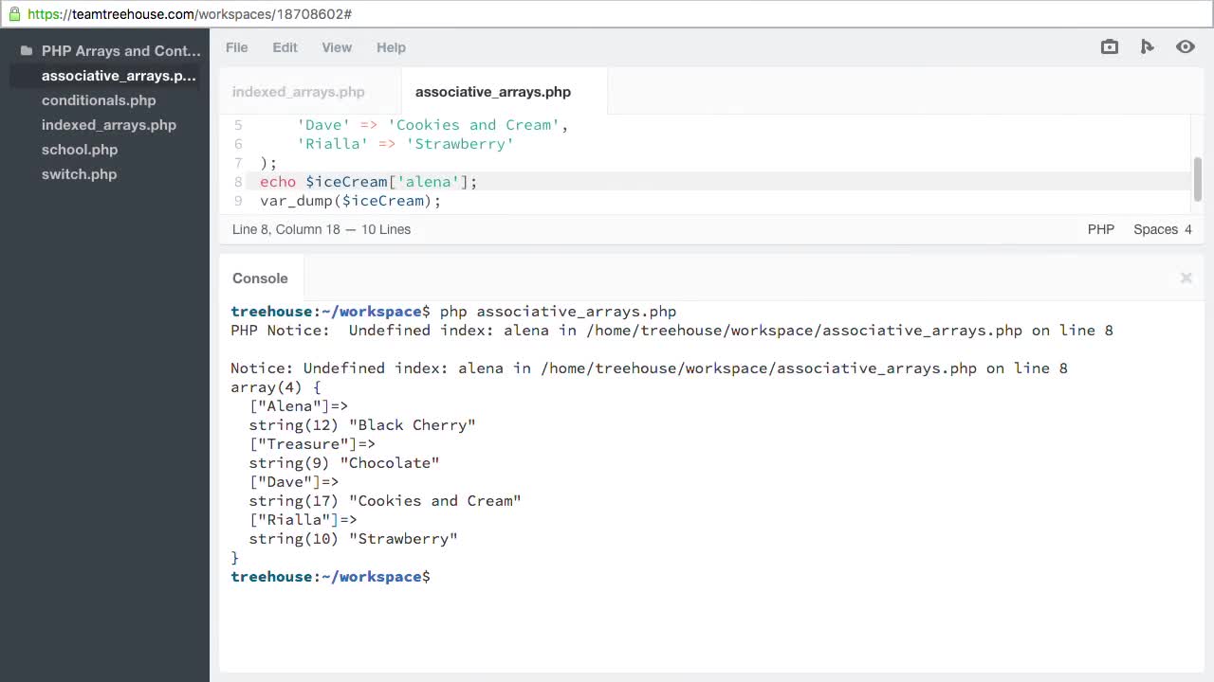Click the eye preview icon
The image size is (1214, 682).
coord(1185,46)
